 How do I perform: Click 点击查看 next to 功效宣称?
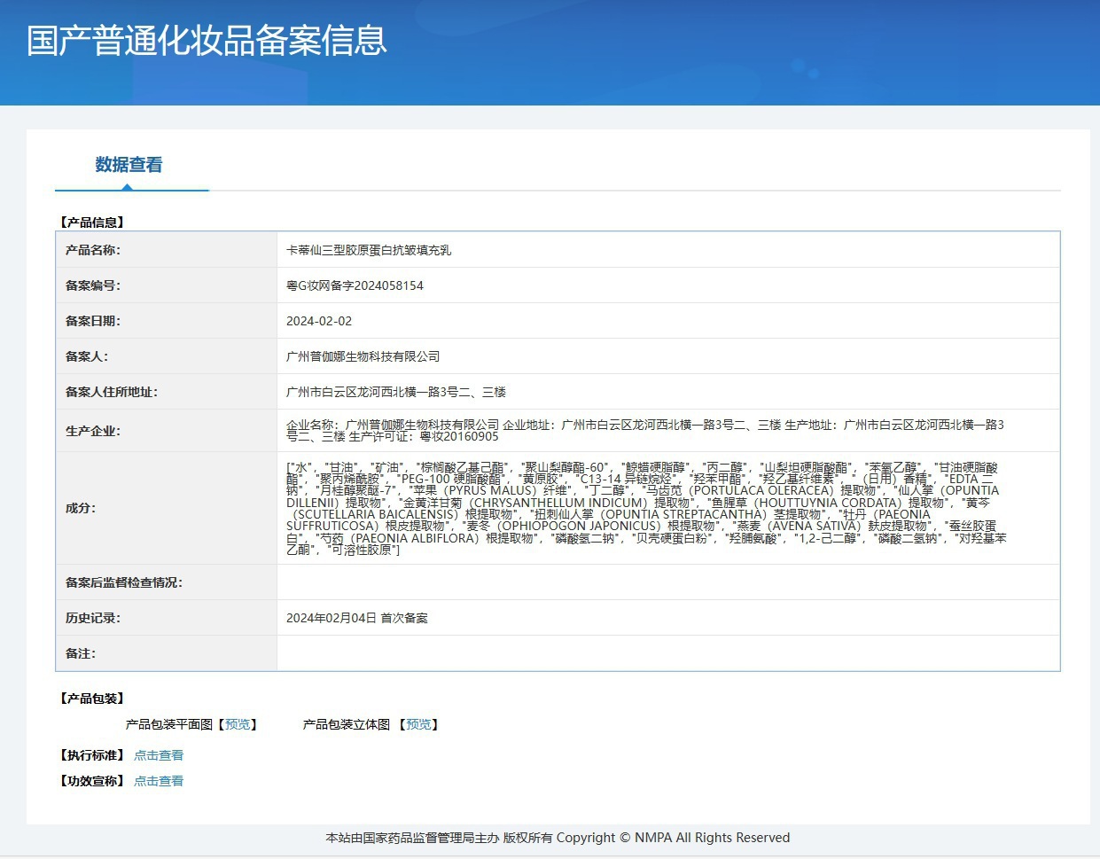pyautogui.click(x=159, y=781)
